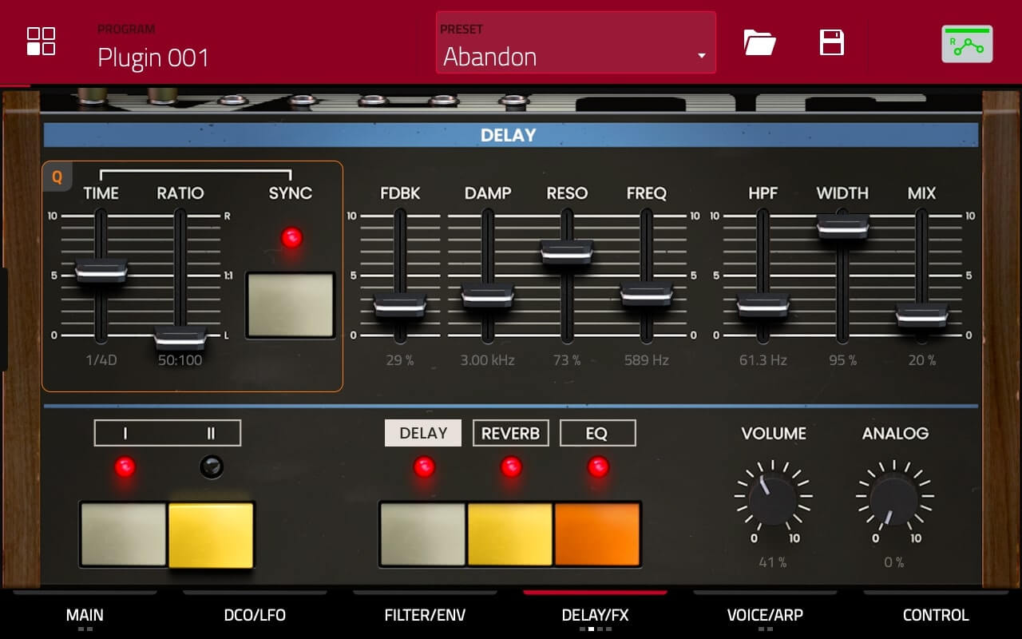The image size is (1022, 639).
Task: Toggle the delay Sync button
Action: 291,305
